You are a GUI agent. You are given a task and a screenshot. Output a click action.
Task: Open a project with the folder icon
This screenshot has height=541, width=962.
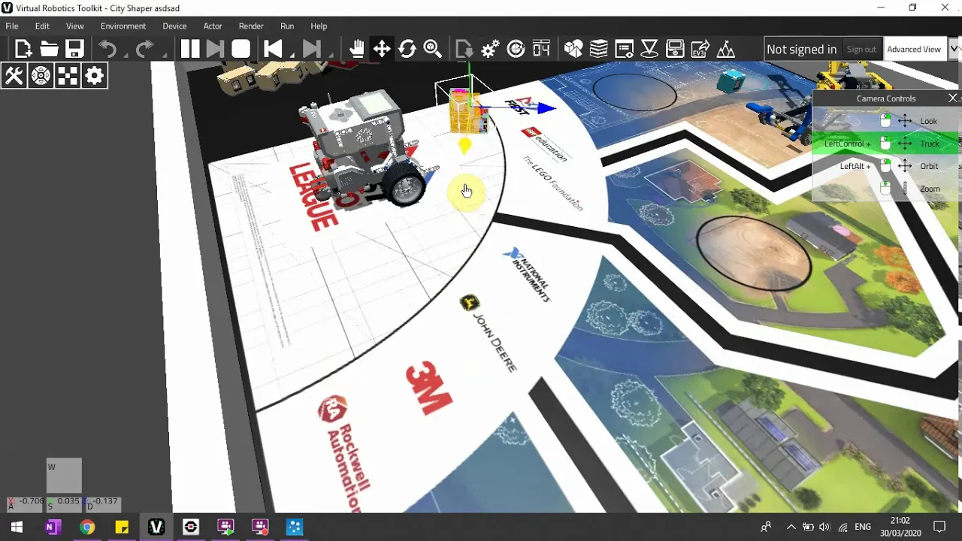pos(49,50)
